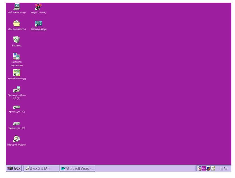The width and height of the screenshot is (235, 178).
Task: Click the 14:34 taskbar clock
Action: pos(223,169)
